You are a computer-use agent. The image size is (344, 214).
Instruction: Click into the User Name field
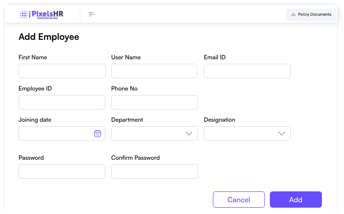click(154, 71)
